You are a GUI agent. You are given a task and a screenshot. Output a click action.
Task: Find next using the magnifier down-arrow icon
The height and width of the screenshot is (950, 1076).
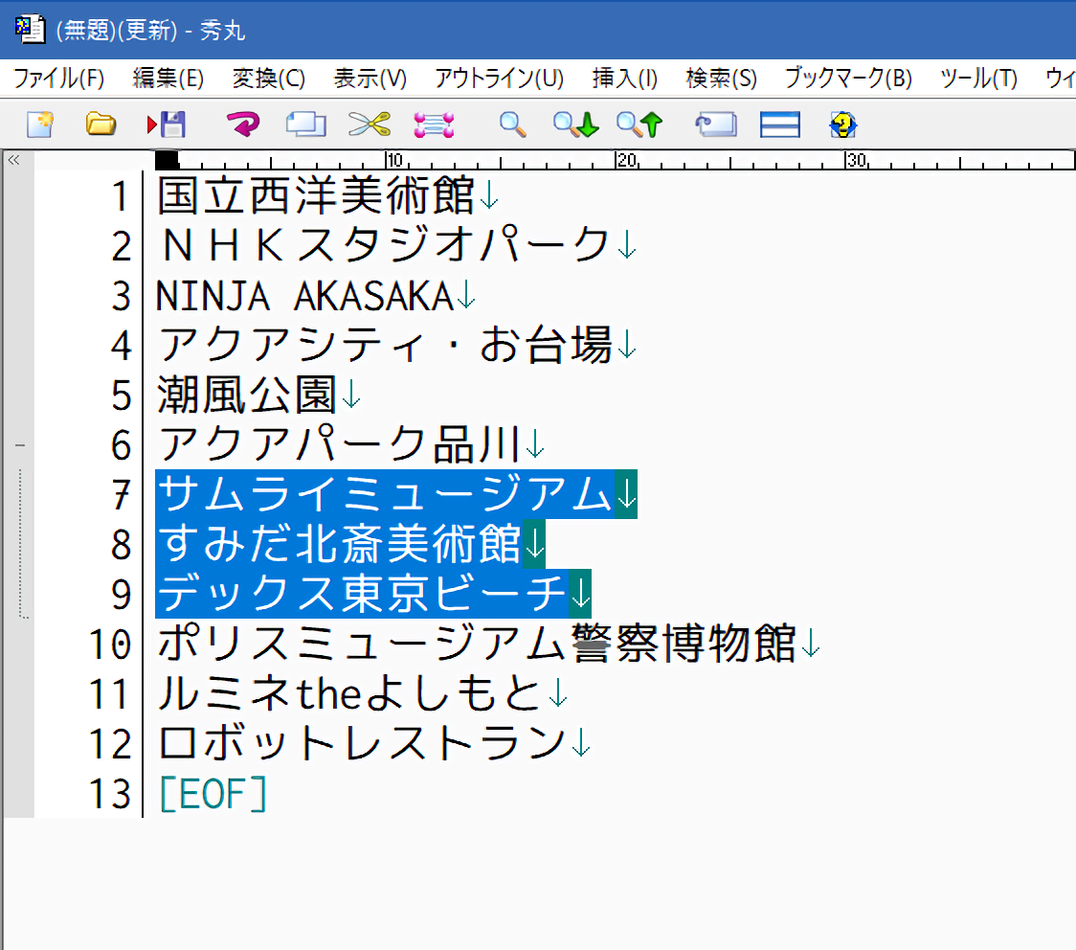coord(575,124)
